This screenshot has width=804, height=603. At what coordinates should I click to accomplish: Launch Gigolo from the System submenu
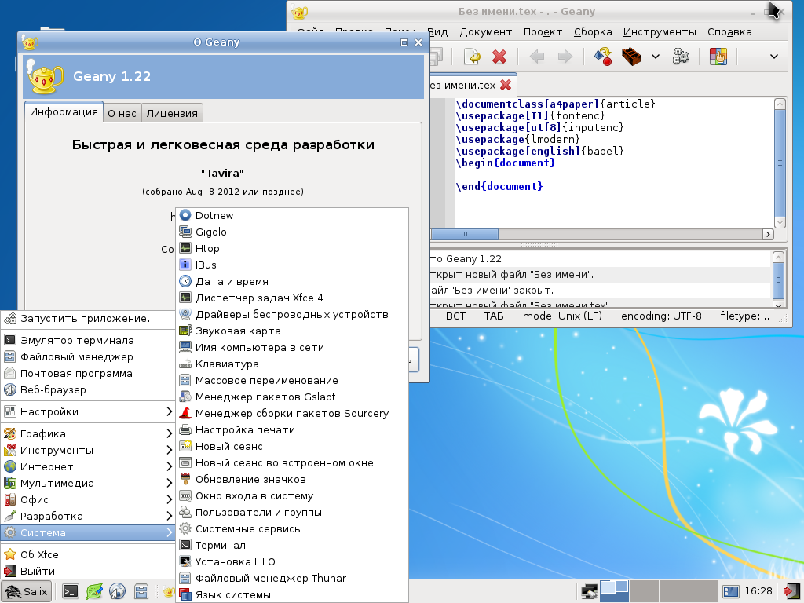tap(292, 232)
